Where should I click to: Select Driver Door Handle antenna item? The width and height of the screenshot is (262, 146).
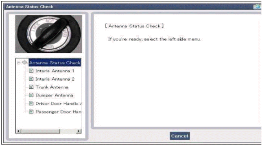[59, 104]
